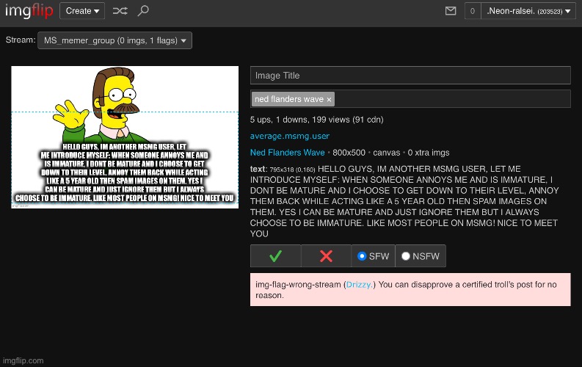Select the NSFW radio button

tap(406, 256)
